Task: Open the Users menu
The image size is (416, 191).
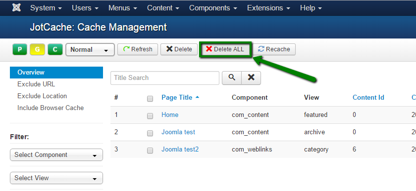Action: pos(85,8)
